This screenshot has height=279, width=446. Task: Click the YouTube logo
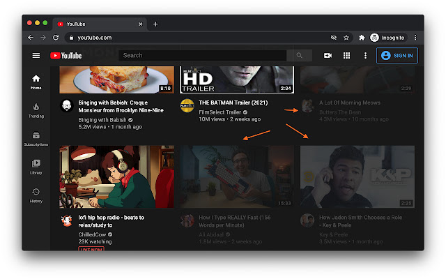point(66,56)
